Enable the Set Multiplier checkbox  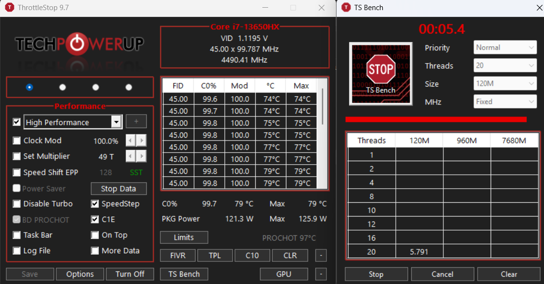click(x=16, y=156)
